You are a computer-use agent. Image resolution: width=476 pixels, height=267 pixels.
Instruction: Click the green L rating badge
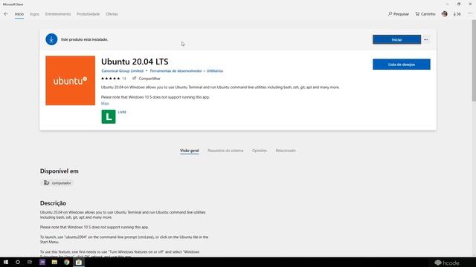109,116
